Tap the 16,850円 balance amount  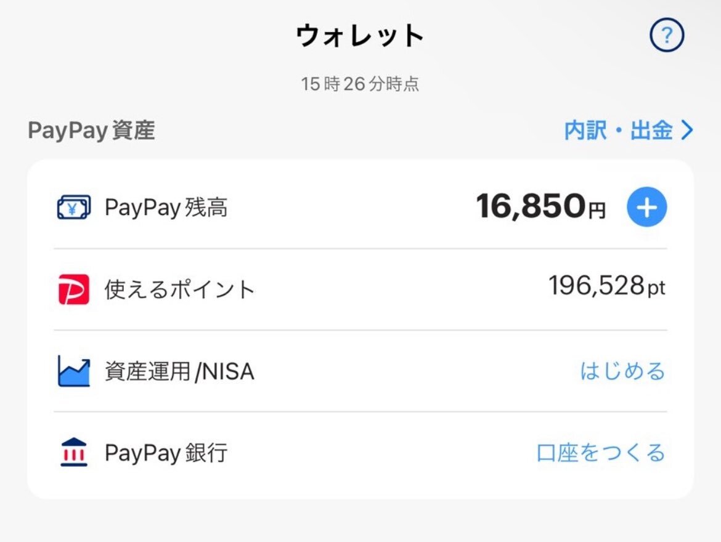(x=541, y=206)
